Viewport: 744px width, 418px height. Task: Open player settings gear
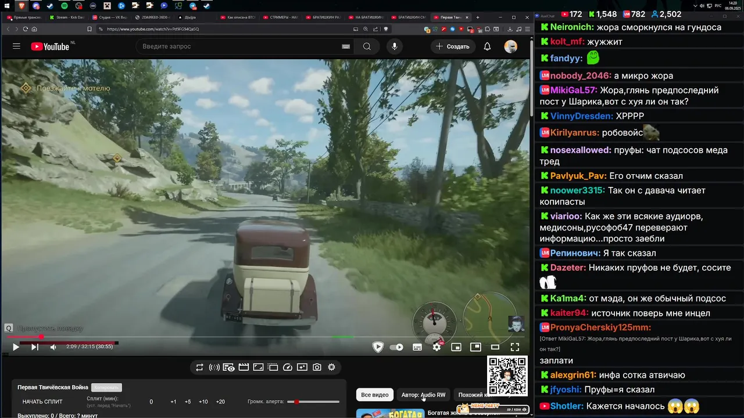click(x=437, y=347)
